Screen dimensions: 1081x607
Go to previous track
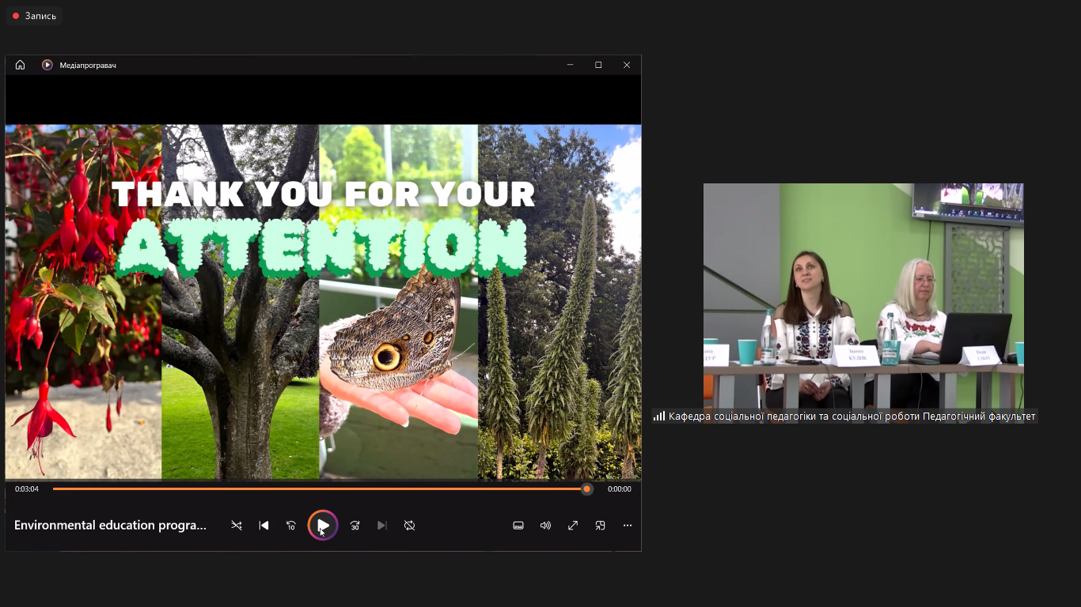pyautogui.click(x=264, y=526)
